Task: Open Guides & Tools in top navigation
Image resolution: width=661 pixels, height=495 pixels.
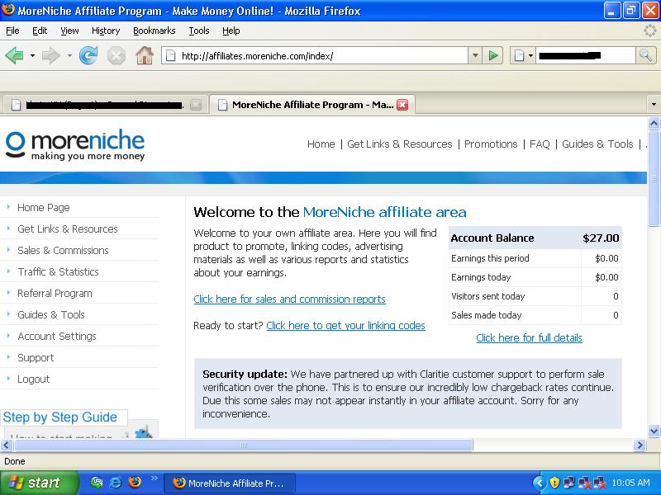Action: pos(597,144)
